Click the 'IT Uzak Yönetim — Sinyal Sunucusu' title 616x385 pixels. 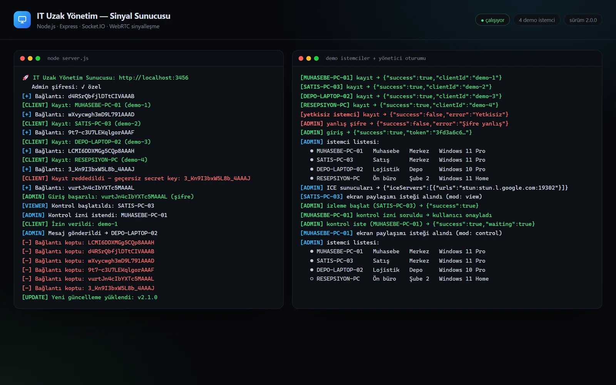[x=104, y=16]
